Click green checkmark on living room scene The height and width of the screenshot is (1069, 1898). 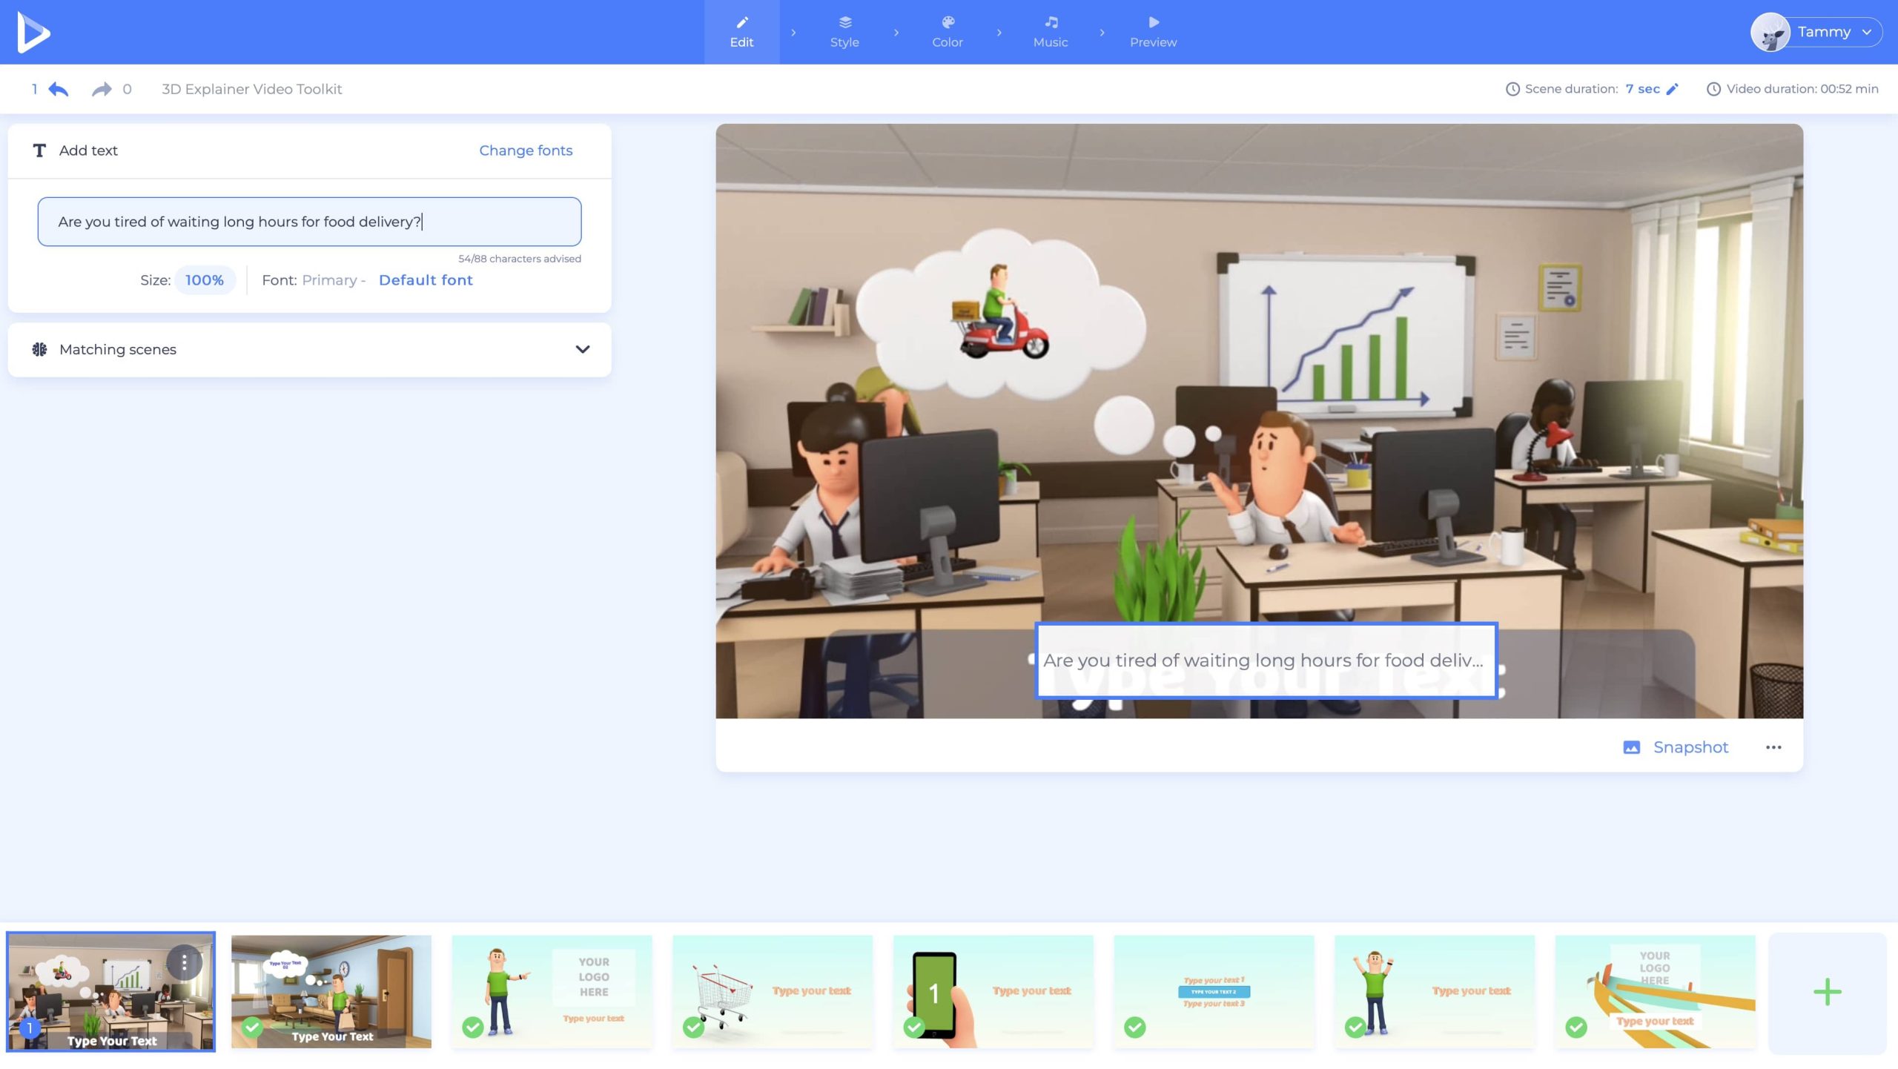point(252,1027)
